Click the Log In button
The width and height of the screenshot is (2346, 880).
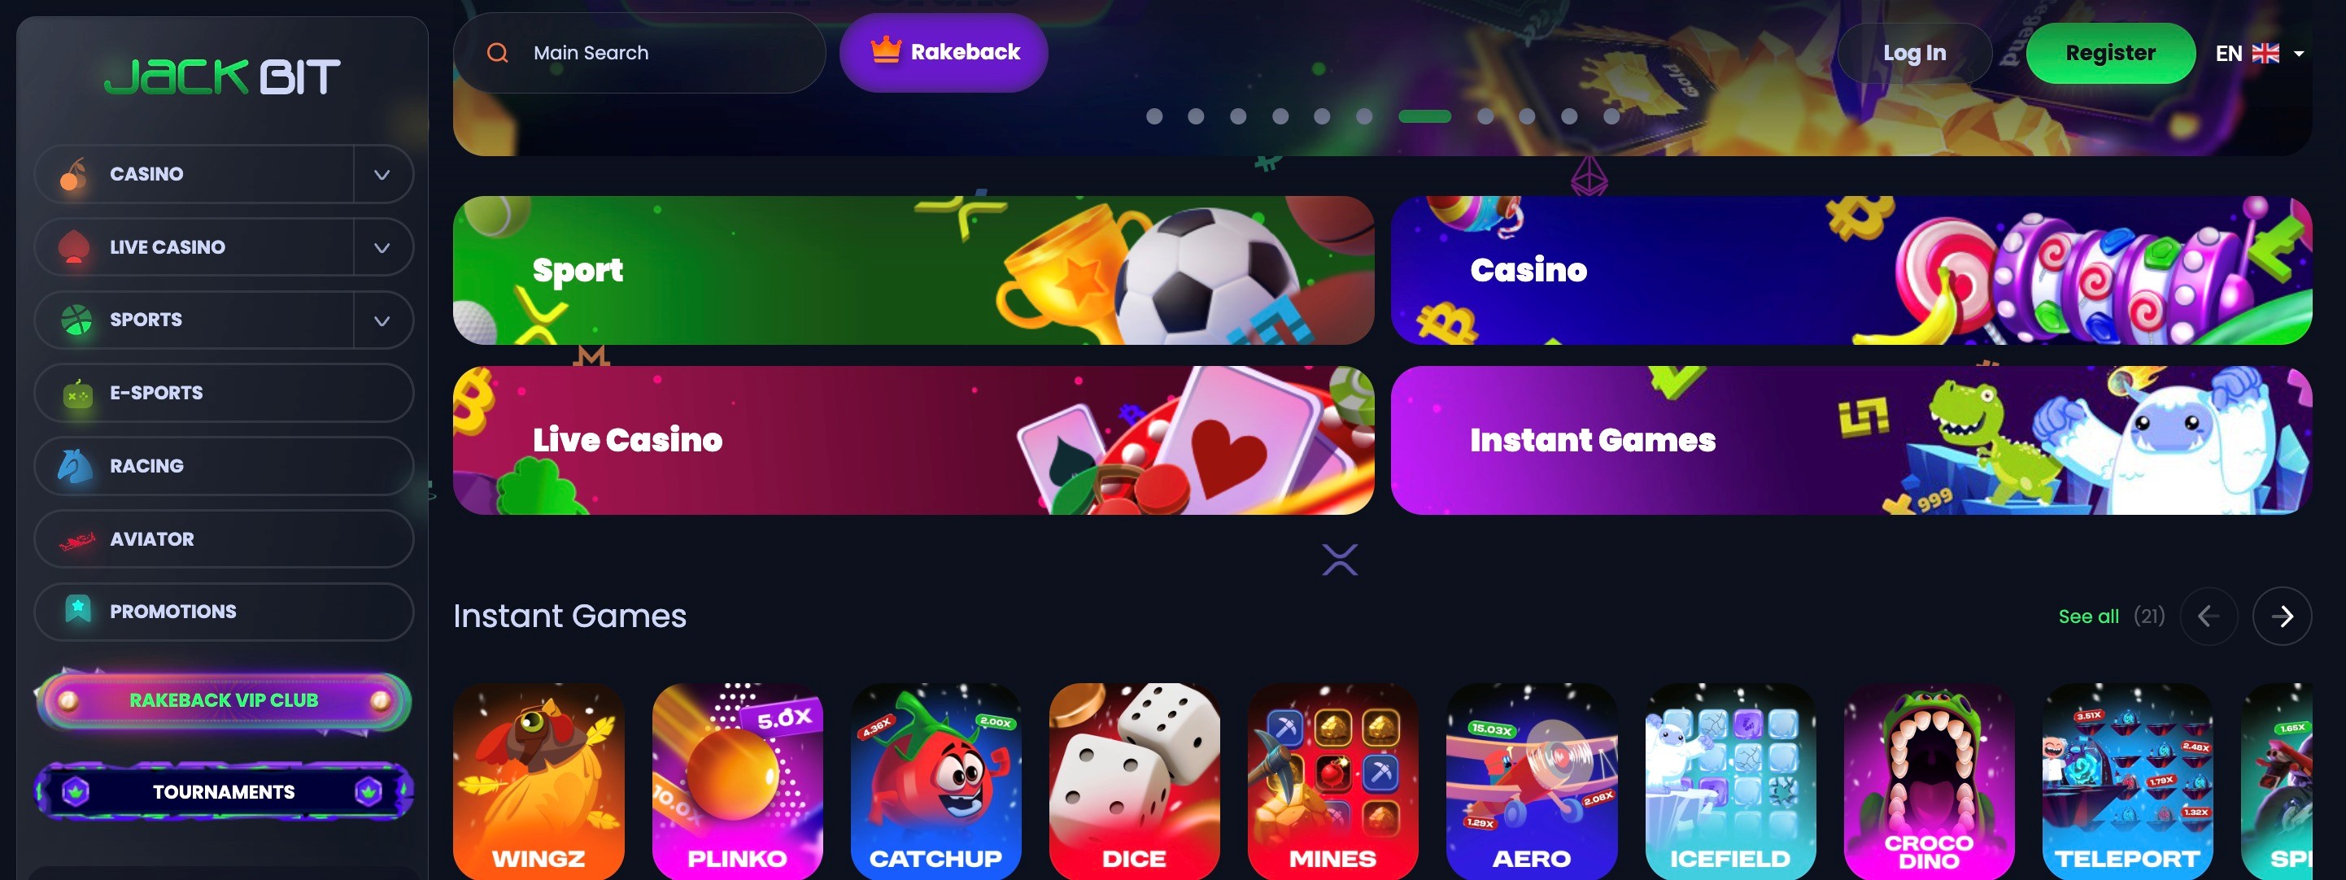(x=1914, y=53)
